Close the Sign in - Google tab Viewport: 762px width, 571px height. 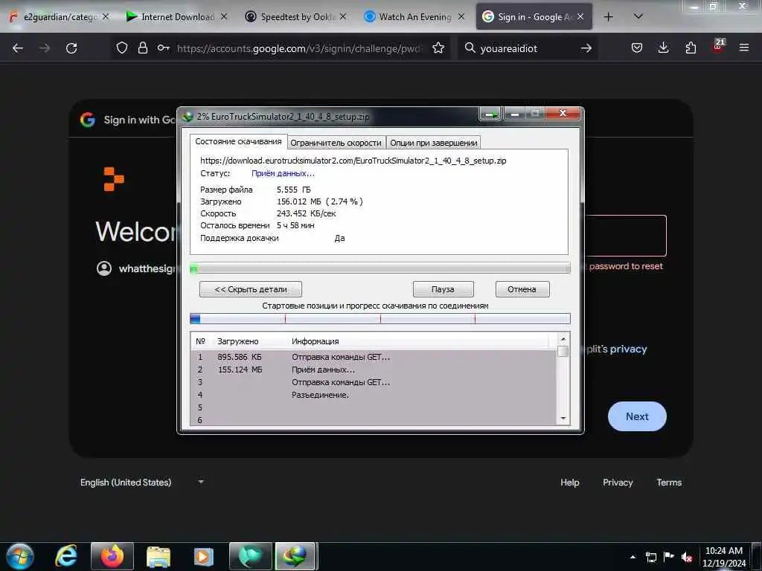580,17
